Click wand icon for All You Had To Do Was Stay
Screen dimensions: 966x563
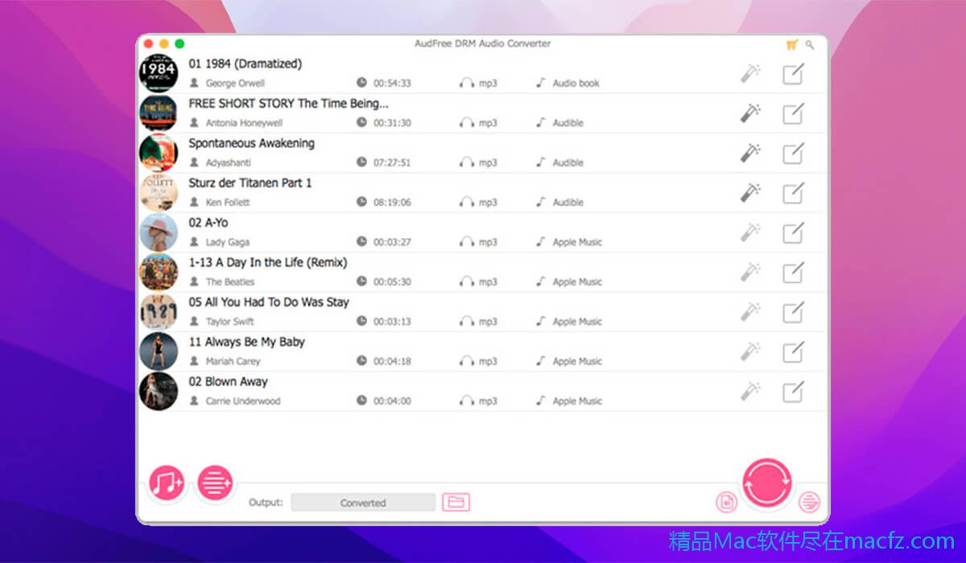pyautogui.click(x=750, y=312)
